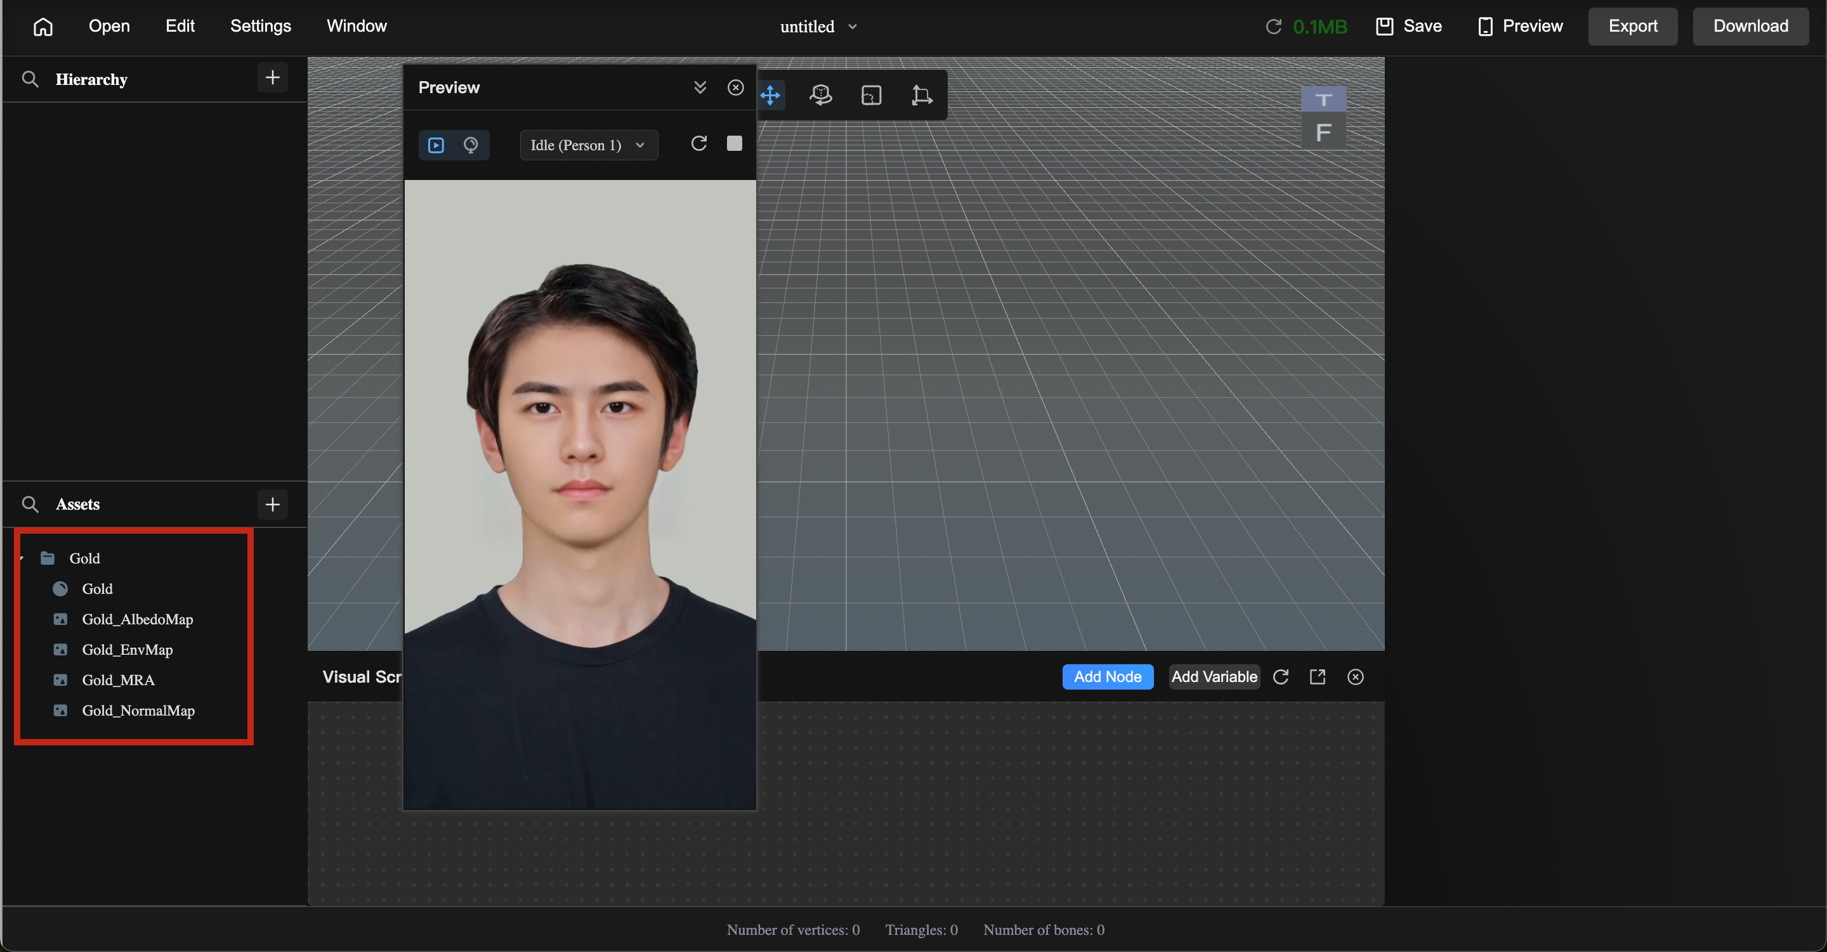The width and height of the screenshot is (1827, 952).
Task: Select Gold_AlbedoMap texture
Action: point(138,619)
